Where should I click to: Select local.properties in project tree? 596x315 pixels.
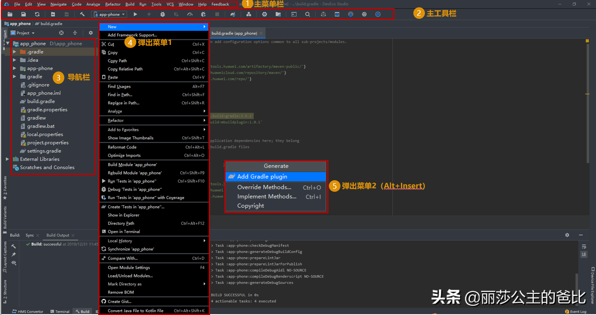[45, 134]
